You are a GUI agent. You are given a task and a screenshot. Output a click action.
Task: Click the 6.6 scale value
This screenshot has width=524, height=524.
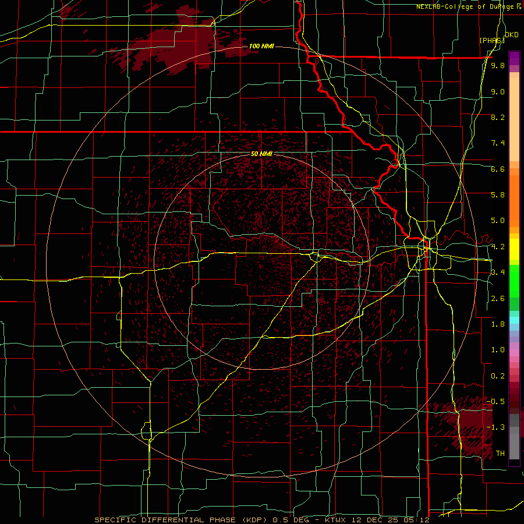tap(498, 169)
